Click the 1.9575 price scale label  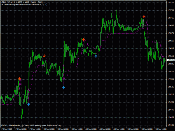[x=171, y=72]
